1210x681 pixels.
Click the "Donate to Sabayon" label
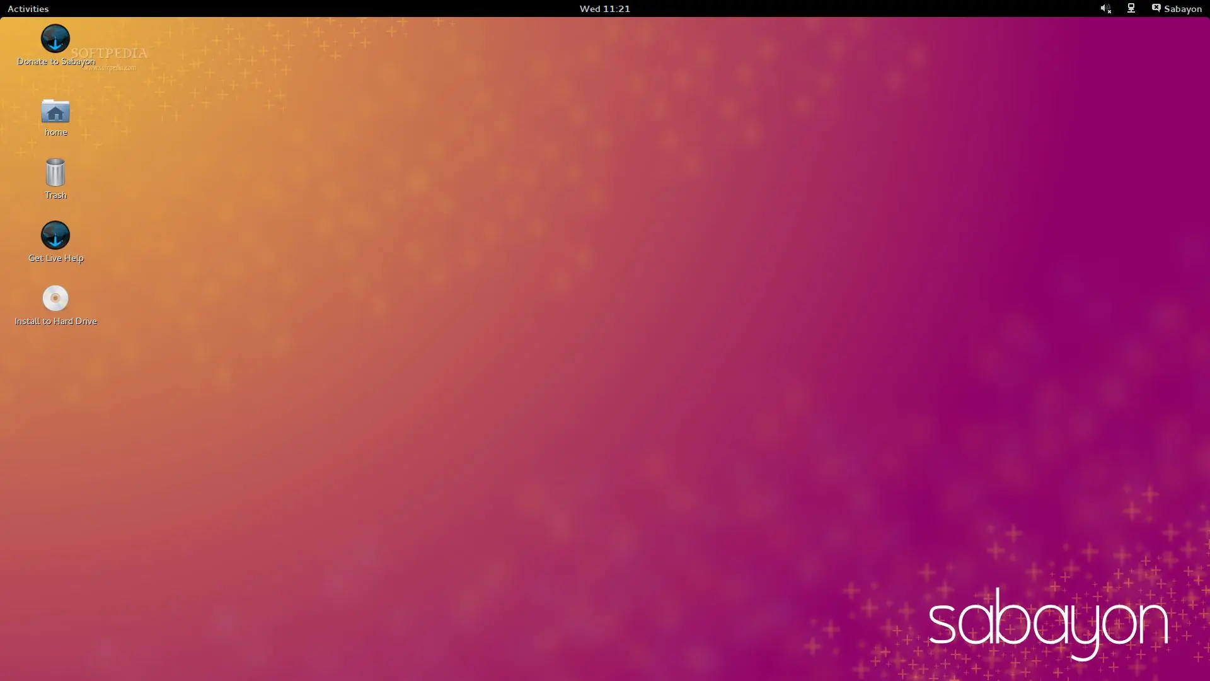point(56,62)
